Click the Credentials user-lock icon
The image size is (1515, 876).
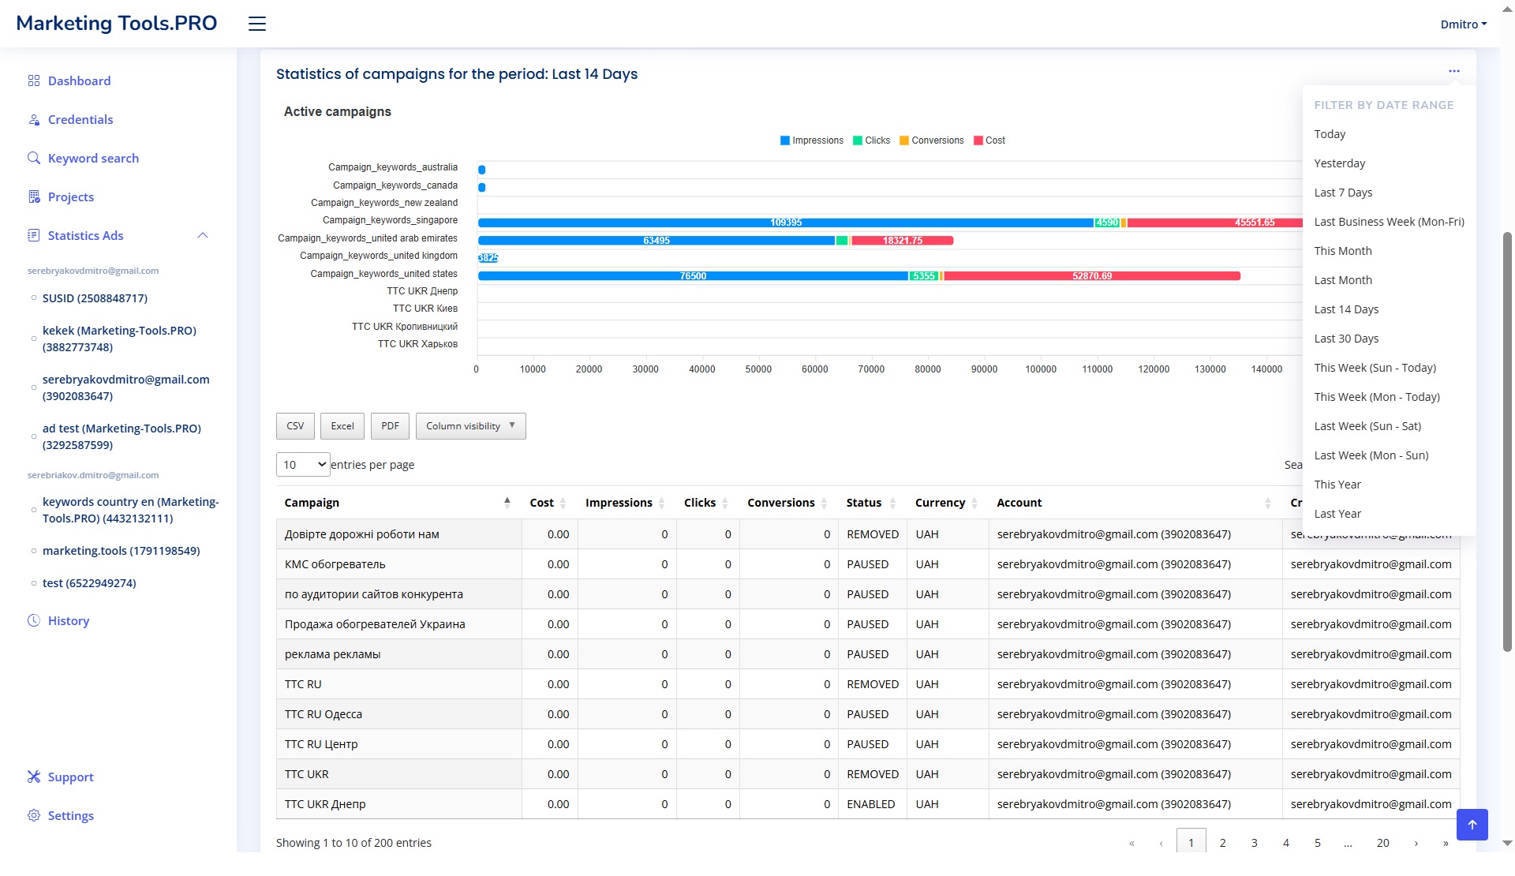point(34,120)
